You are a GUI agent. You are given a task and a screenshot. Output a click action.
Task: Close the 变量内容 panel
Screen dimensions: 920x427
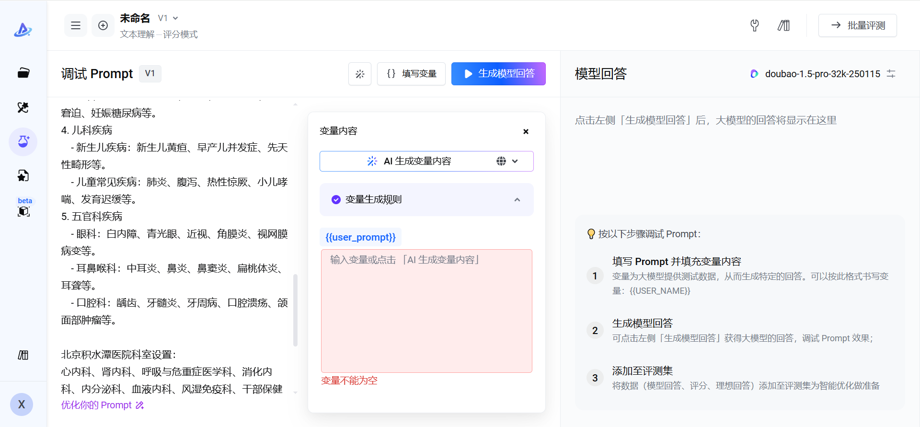[x=526, y=131]
